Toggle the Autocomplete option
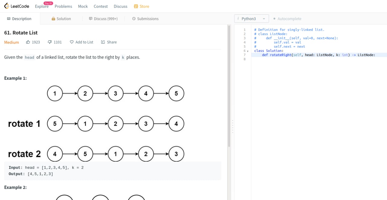The height and width of the screenshot is (200, 387). [287, 19]
